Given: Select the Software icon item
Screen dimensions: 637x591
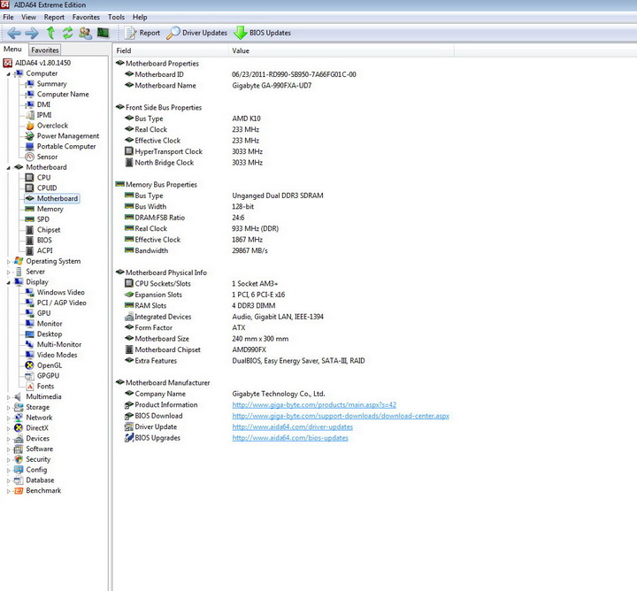Looking at the screenshot, I should (19, 449).
